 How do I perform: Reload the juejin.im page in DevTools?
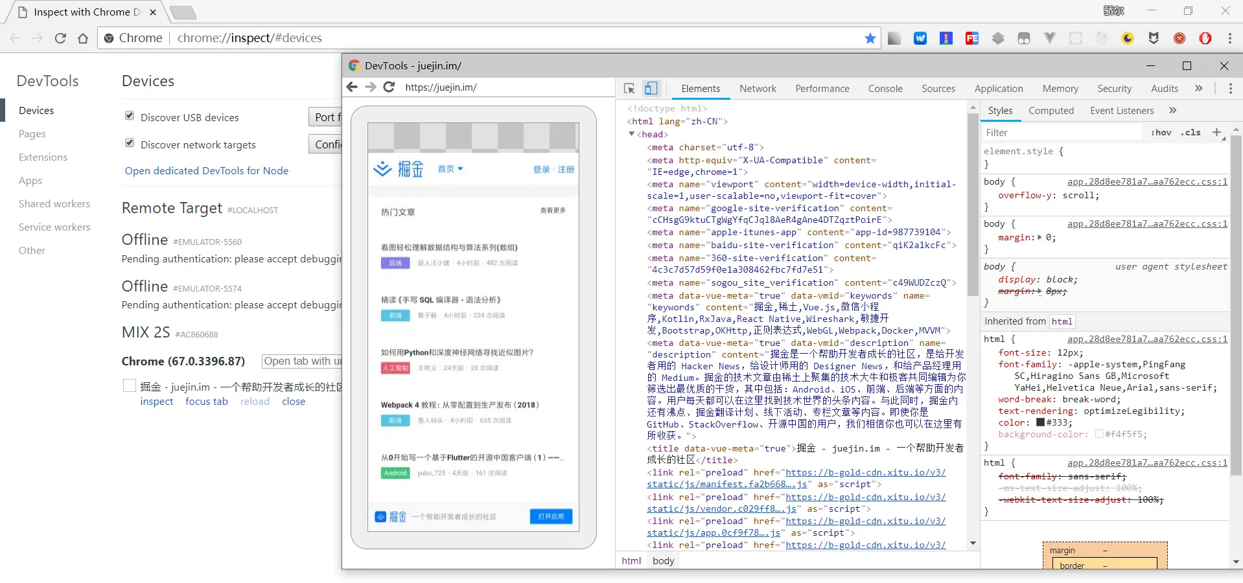[x=389, y=87]
